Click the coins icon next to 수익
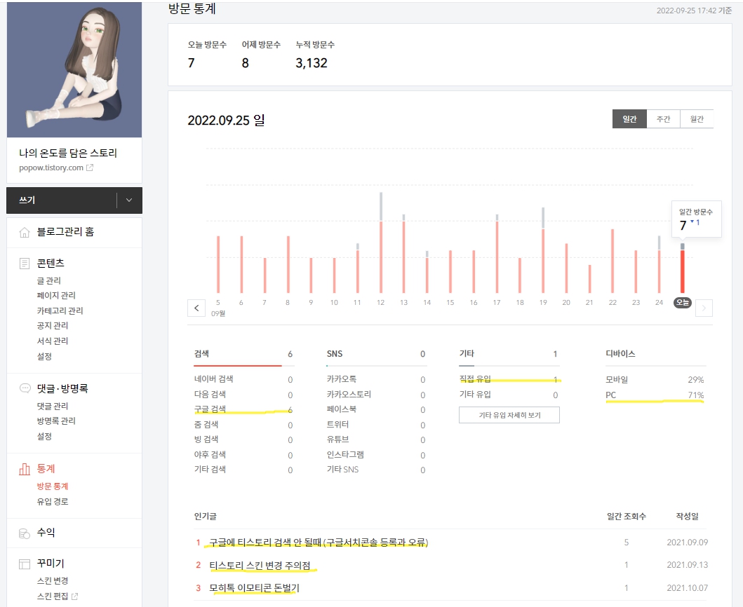 click(24, 533)
